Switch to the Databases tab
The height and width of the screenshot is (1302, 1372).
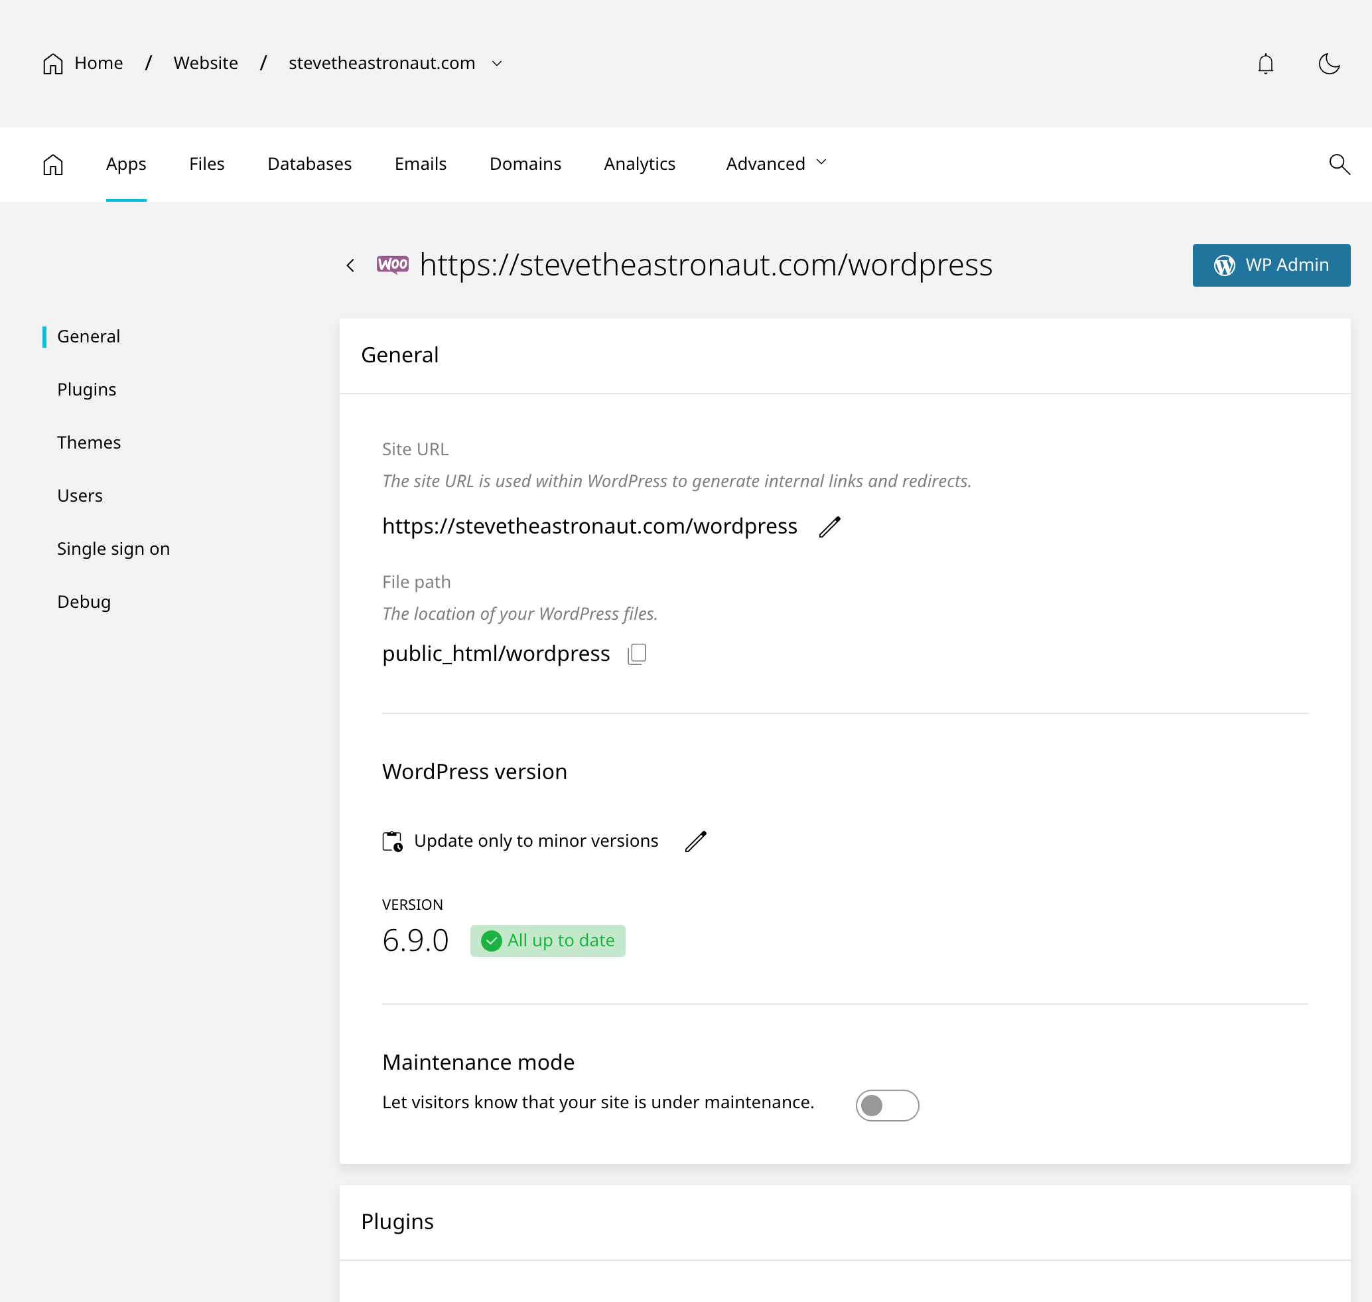coord(310,164)
